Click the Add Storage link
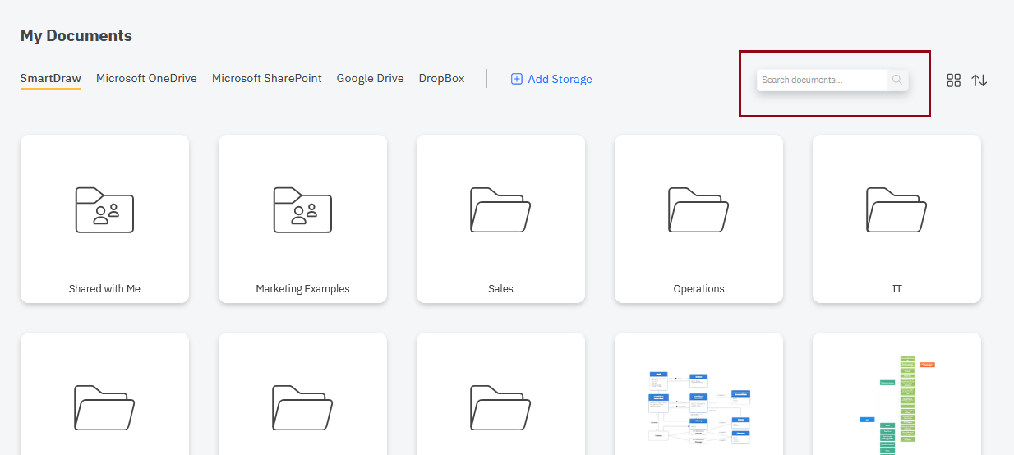 551,80
